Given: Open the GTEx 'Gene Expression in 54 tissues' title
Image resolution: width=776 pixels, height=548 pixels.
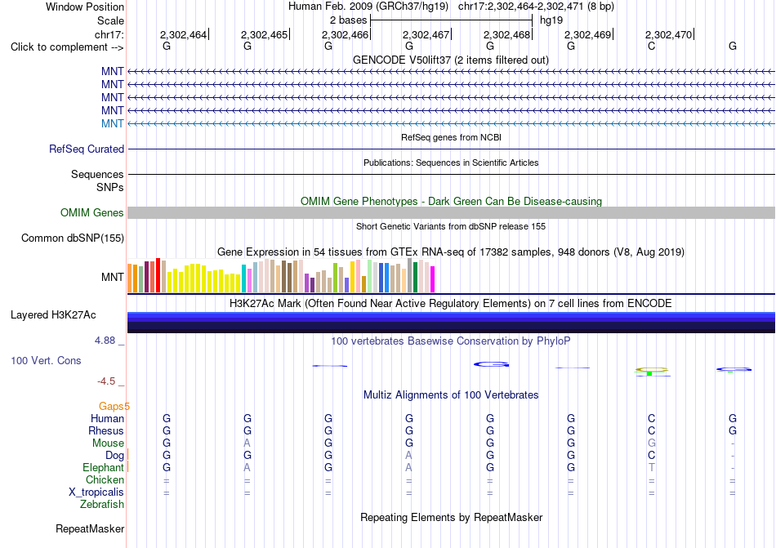Looking at the screenshot, I should [451, 252].
